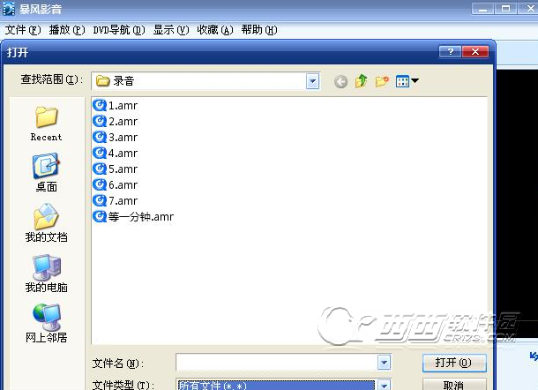This screenshot has width=538, height=390.
Task: Click file name text 等一分钟.amr
Action: tap(141, 217)
